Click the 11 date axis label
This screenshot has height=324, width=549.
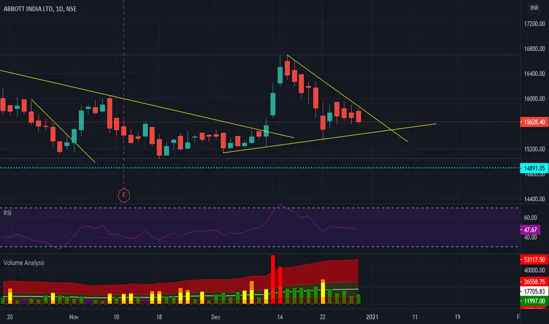[x=415, y=317]
